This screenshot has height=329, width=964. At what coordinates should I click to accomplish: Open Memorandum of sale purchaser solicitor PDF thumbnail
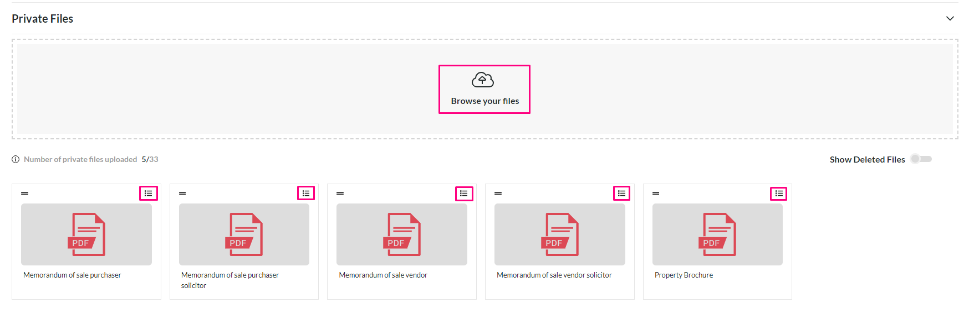click(x=244, y=234)
